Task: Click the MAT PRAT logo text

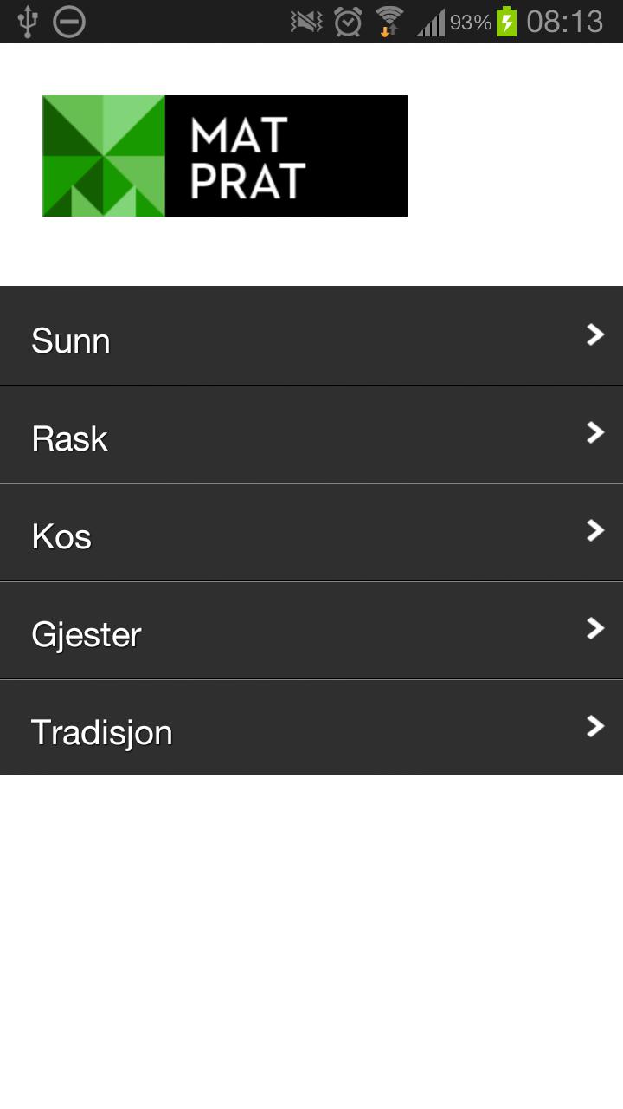Action: [x=247, y=158]
